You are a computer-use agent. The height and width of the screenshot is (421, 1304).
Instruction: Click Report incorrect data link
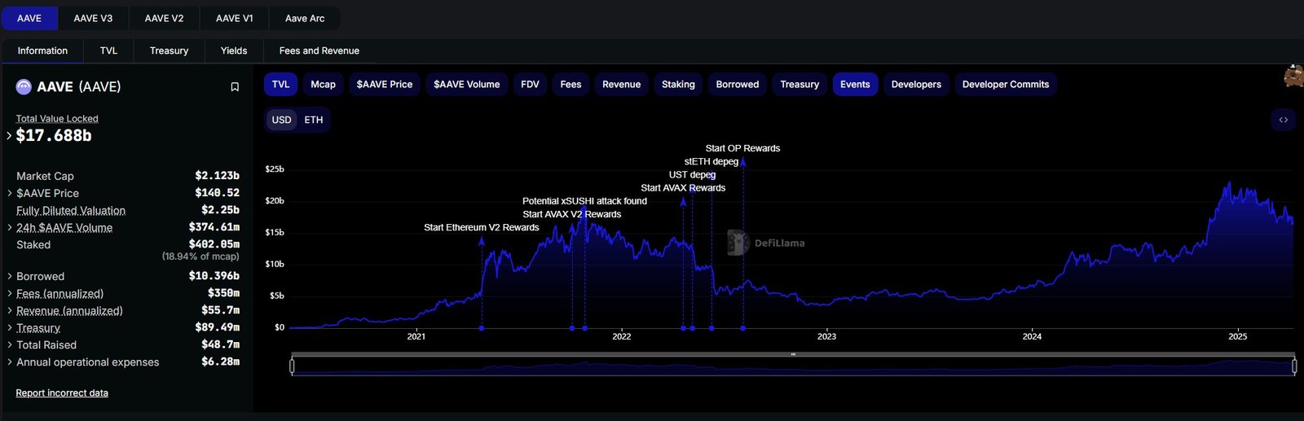62,393
